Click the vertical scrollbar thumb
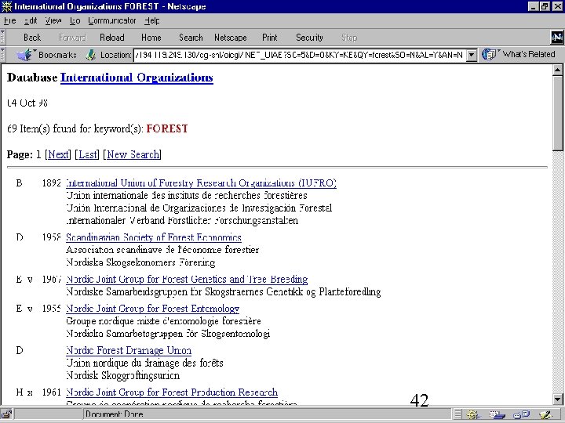 557,114
